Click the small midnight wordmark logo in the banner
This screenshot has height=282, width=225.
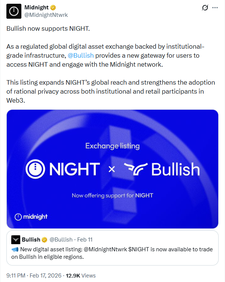coord(31,217)
